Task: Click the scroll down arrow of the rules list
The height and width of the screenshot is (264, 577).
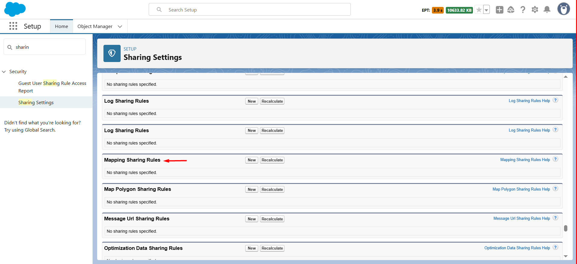Action: click(x=566, y=256)
